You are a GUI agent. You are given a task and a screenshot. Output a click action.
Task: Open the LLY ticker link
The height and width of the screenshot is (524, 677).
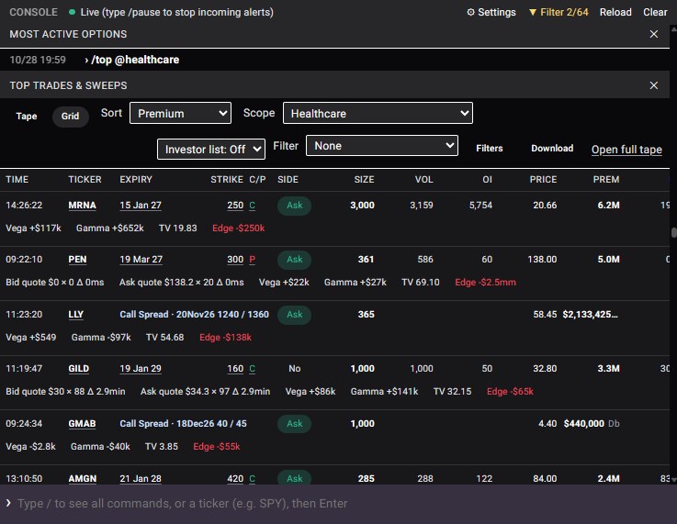pos(75,315)
